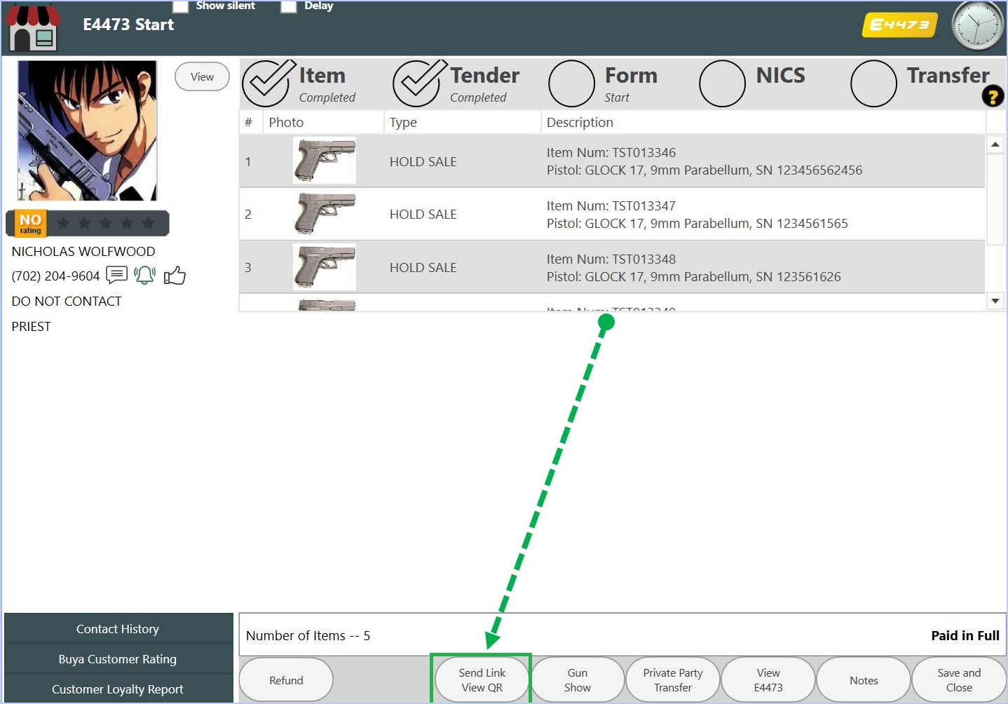Click HOLD SALE in row 1
This screenshot has height=704, width=1008.
coord(423,161)
